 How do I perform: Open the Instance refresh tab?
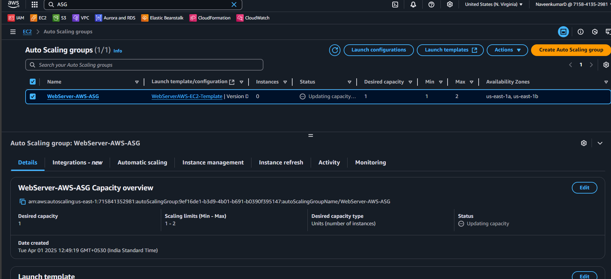[x=281, y=163]
